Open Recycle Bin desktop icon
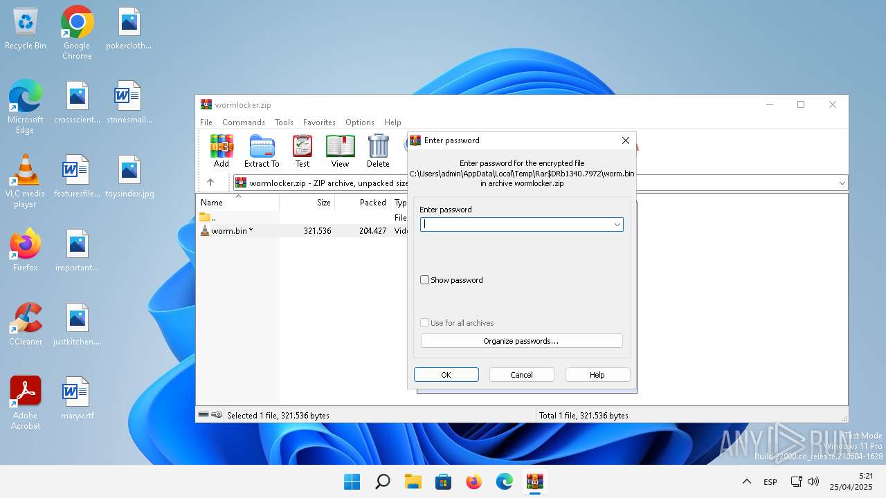The height and width of the screenshot is (498, 886). (x=26, y=29)
